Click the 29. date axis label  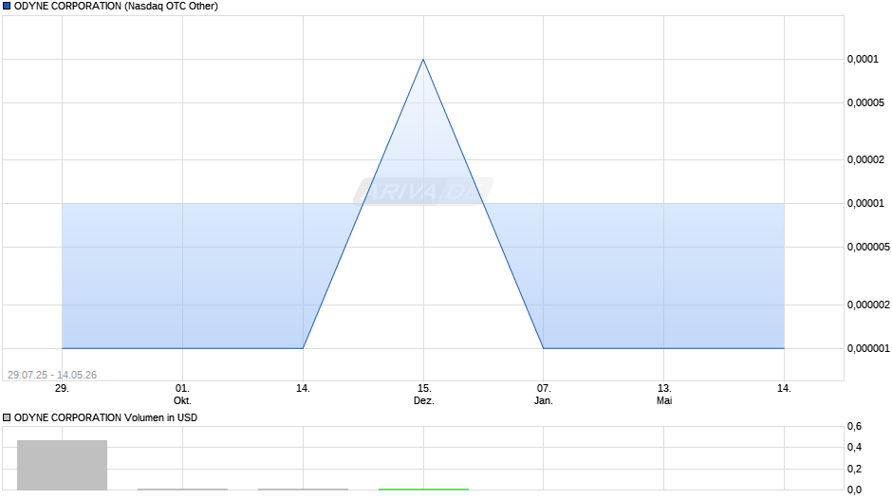[62, 389]
